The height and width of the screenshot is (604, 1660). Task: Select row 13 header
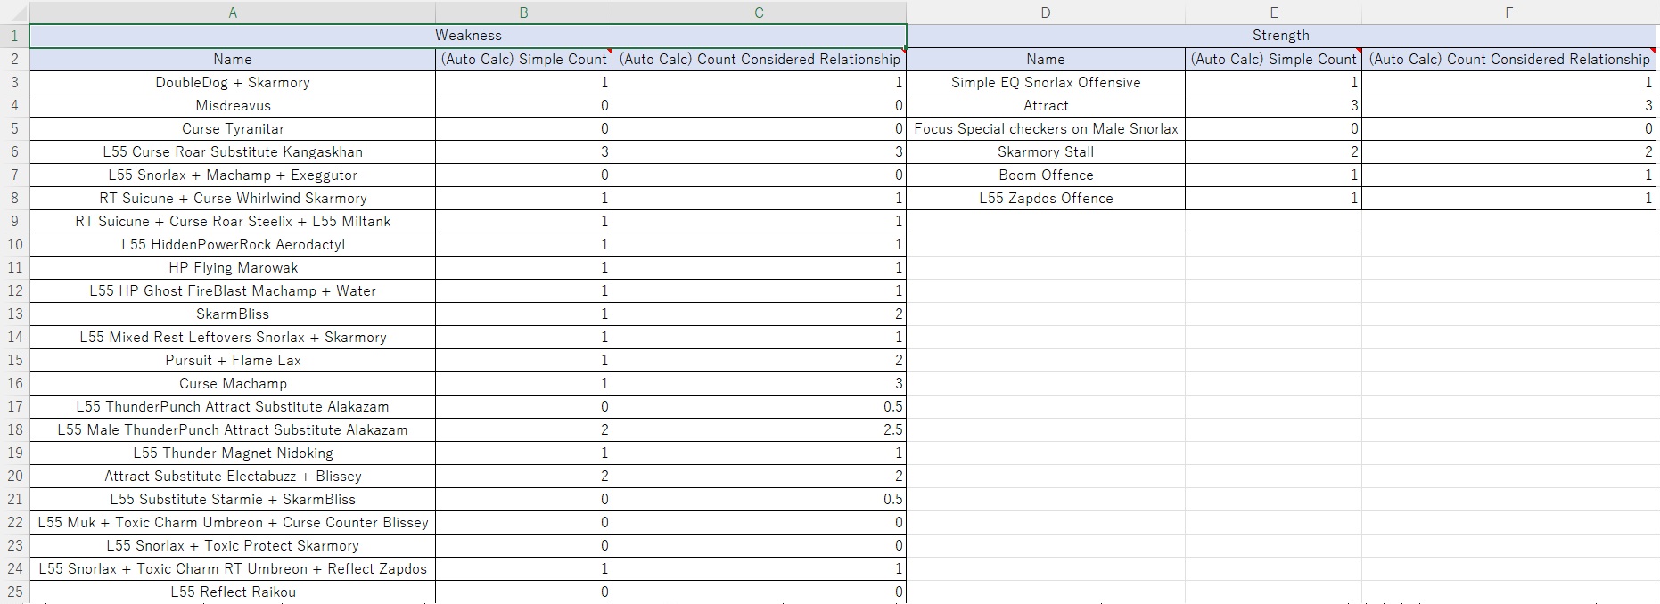click(14, 314)
